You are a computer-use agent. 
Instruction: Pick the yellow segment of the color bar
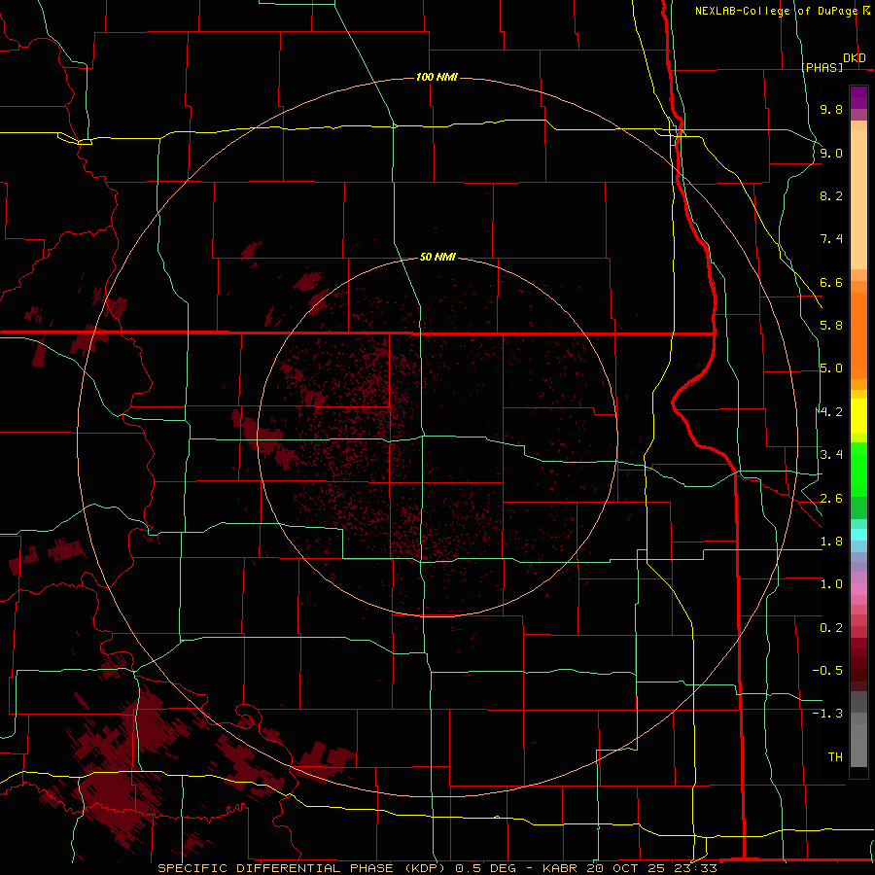pos(858,416)
